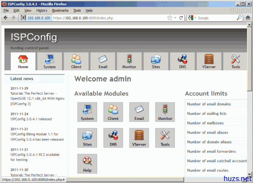Open the Sites module under Available Modules
Viewport: 253px width, 183px height.
pos(87,138)
